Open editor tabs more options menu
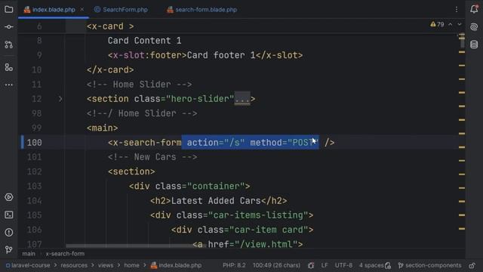 pyautogui.click(x=457, y=10)
